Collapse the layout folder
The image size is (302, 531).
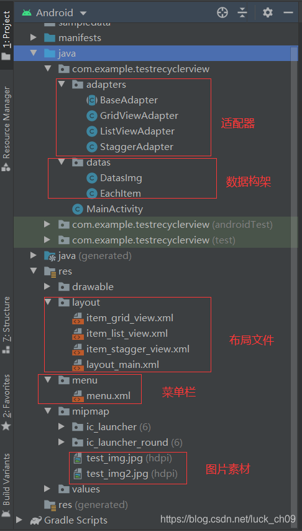point(47,302)
